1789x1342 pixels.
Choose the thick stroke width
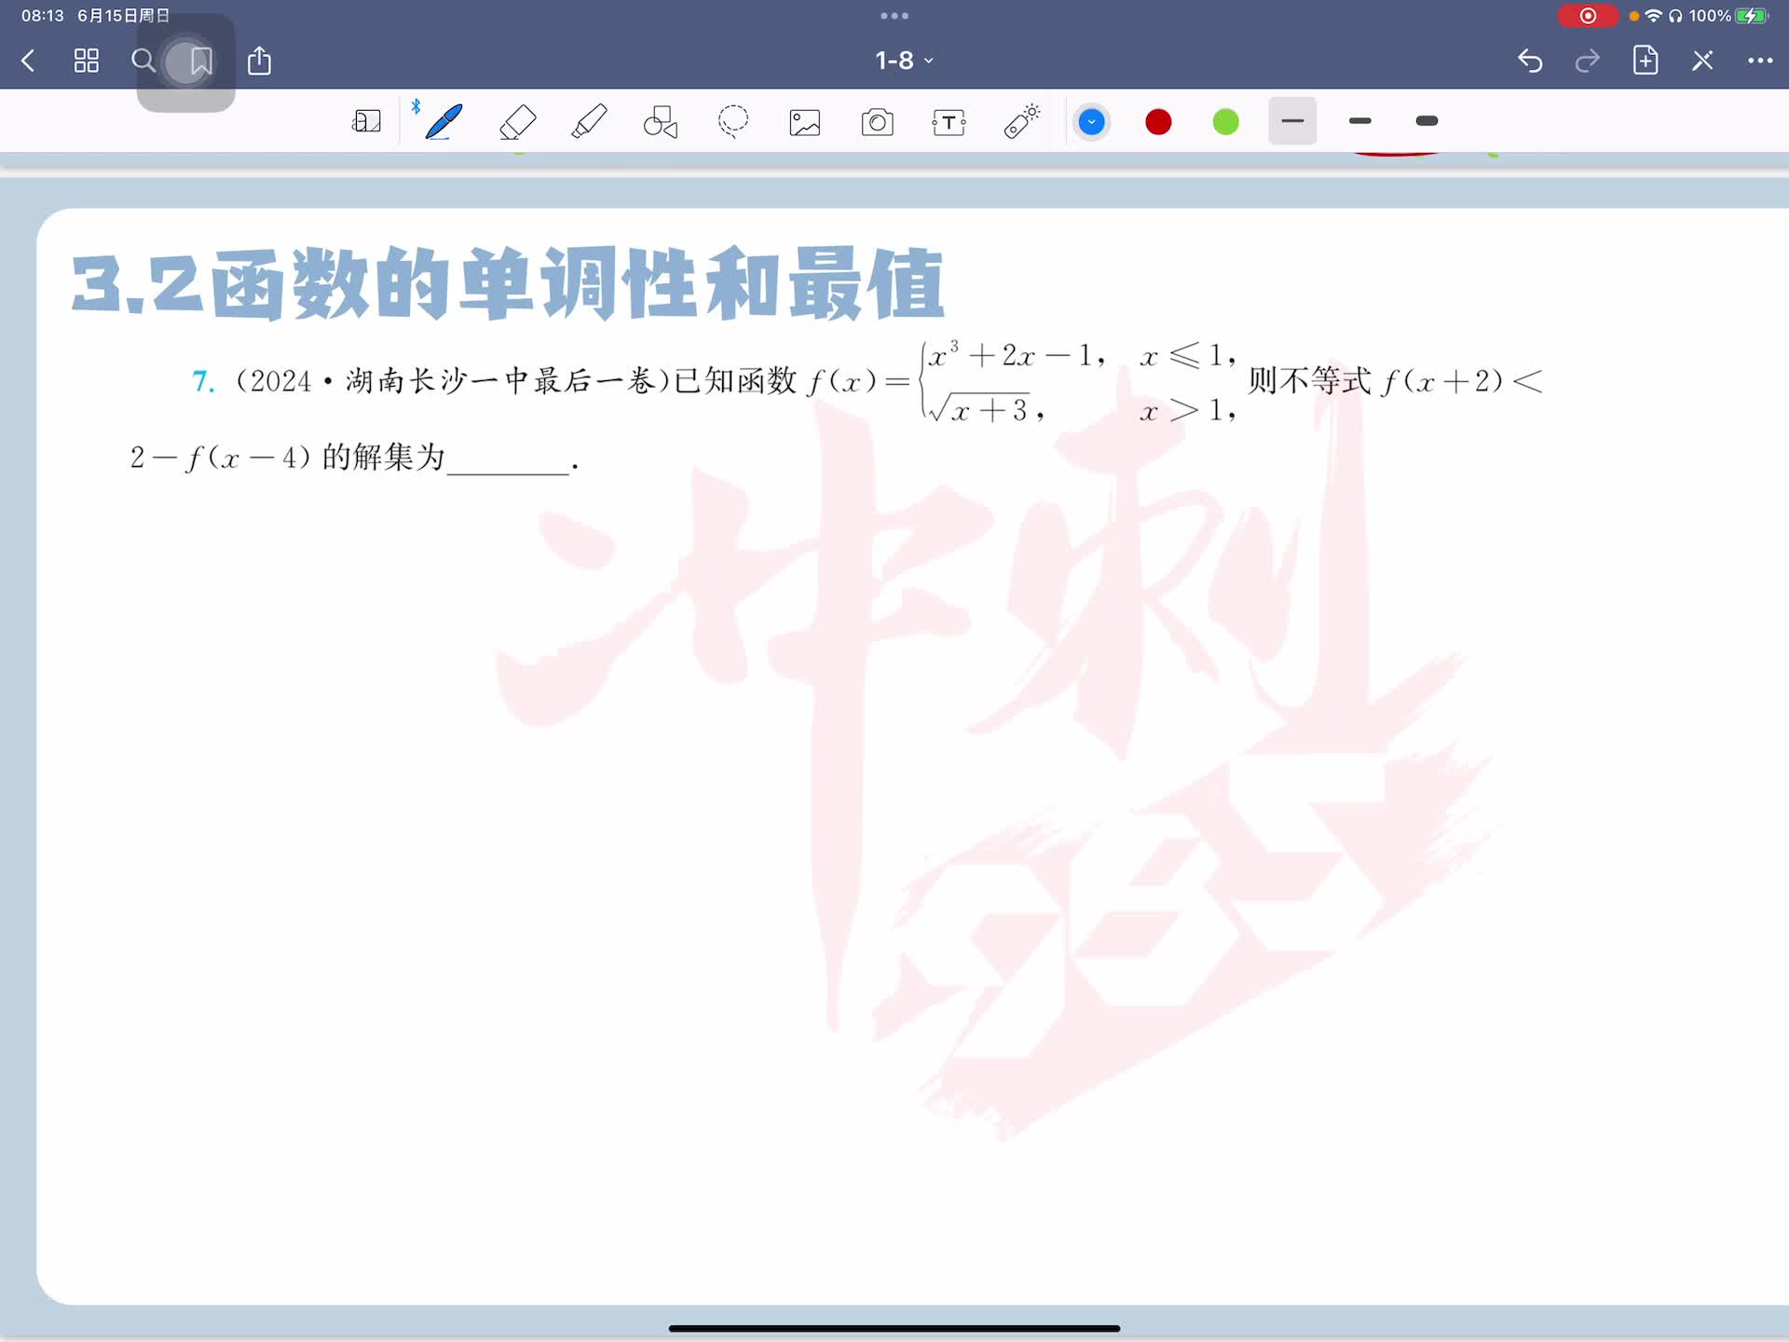pos(1427,121)
